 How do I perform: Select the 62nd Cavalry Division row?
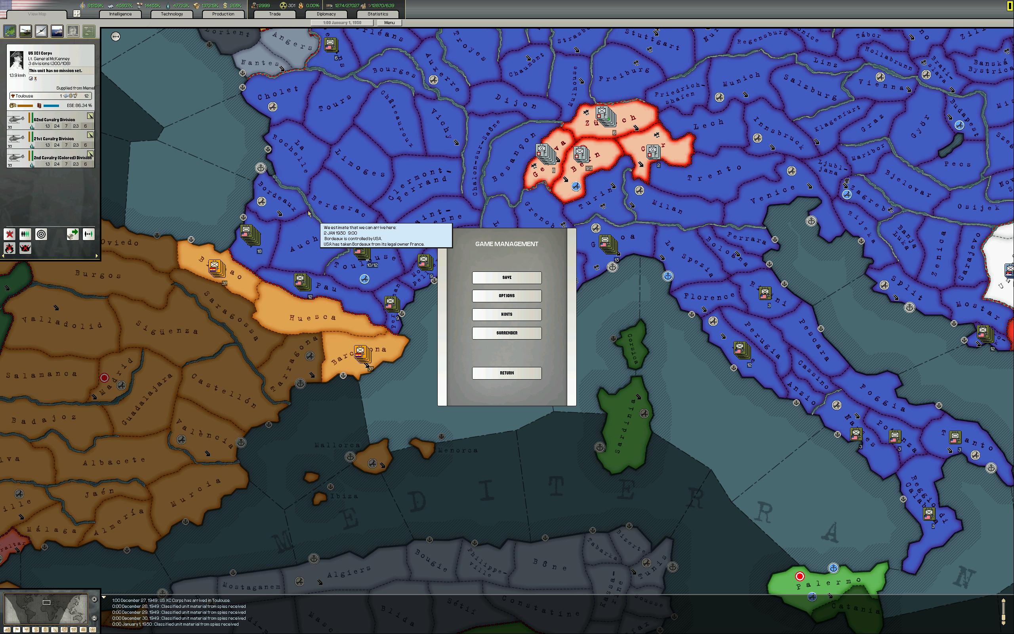pyautogui.click(x=51, y=120)
